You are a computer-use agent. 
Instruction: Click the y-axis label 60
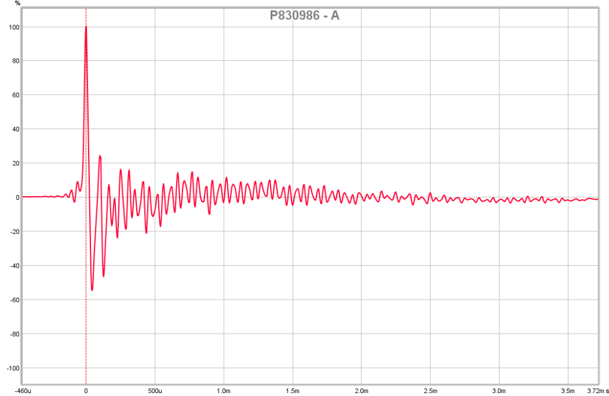tap(16, 95)
